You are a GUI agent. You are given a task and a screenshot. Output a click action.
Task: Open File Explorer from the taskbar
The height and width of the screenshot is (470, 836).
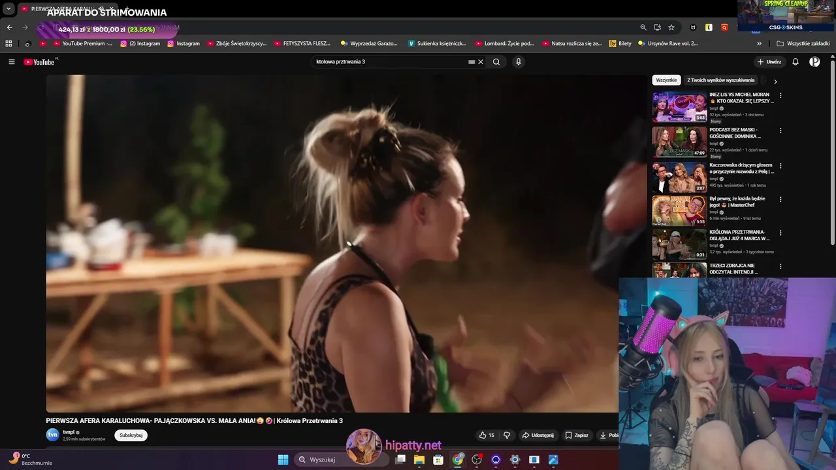click(419, 460)
